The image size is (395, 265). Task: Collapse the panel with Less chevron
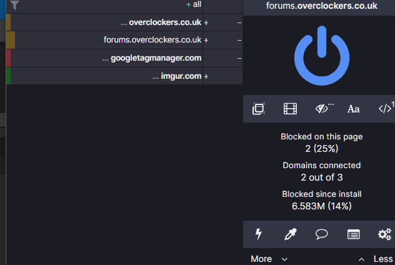[376, 259]
